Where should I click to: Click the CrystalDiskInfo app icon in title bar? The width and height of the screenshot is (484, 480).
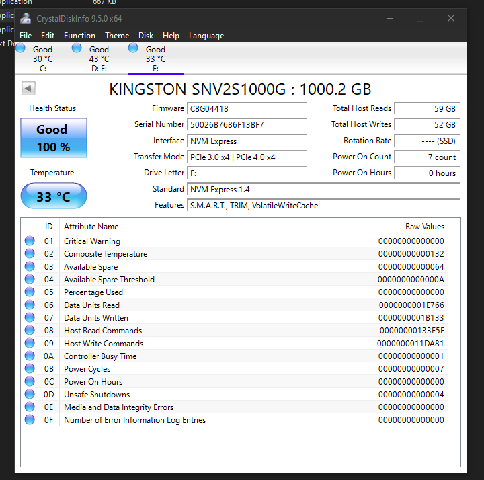click(x=26, y=19)
